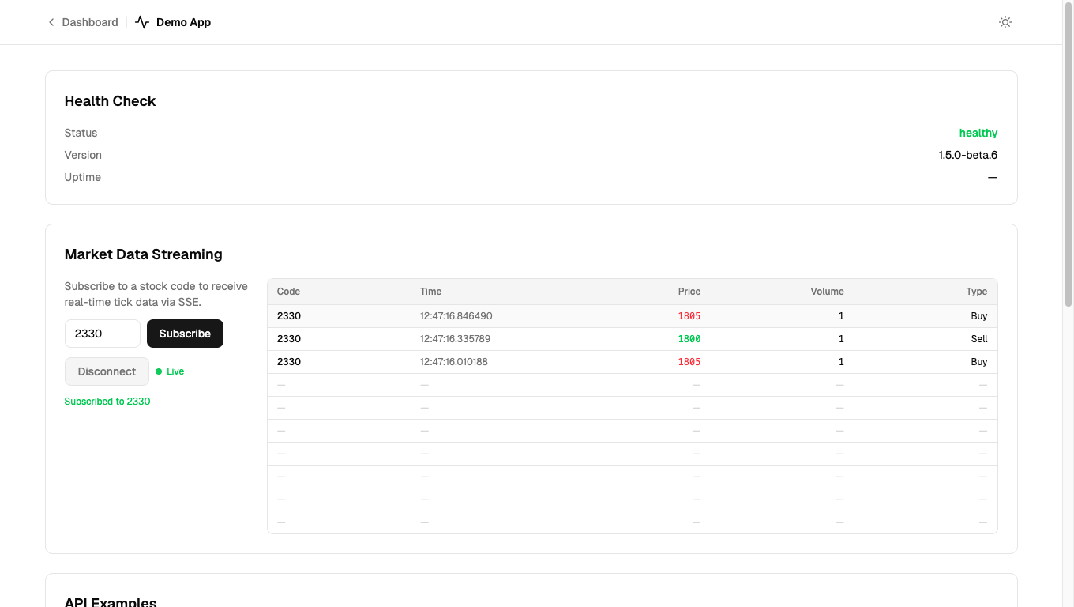The image size is (1074, 607).
Task: Click the Price column header
Action: pos(689,292)
